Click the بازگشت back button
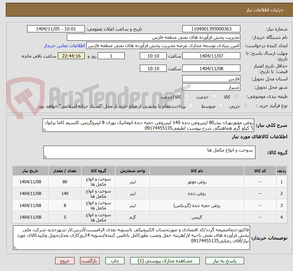 pos(90,261)
